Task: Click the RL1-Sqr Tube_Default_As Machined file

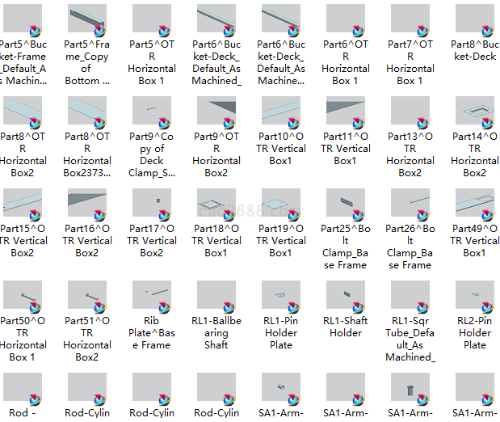Action: point(410,297)
